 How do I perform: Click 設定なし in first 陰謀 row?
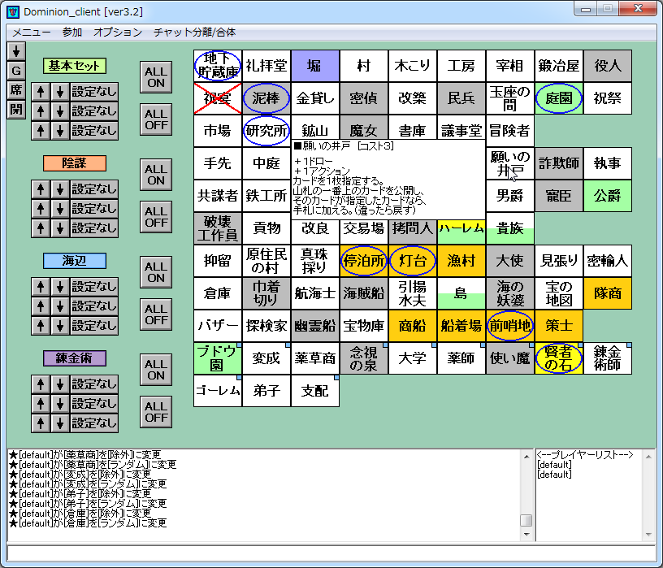94,189
